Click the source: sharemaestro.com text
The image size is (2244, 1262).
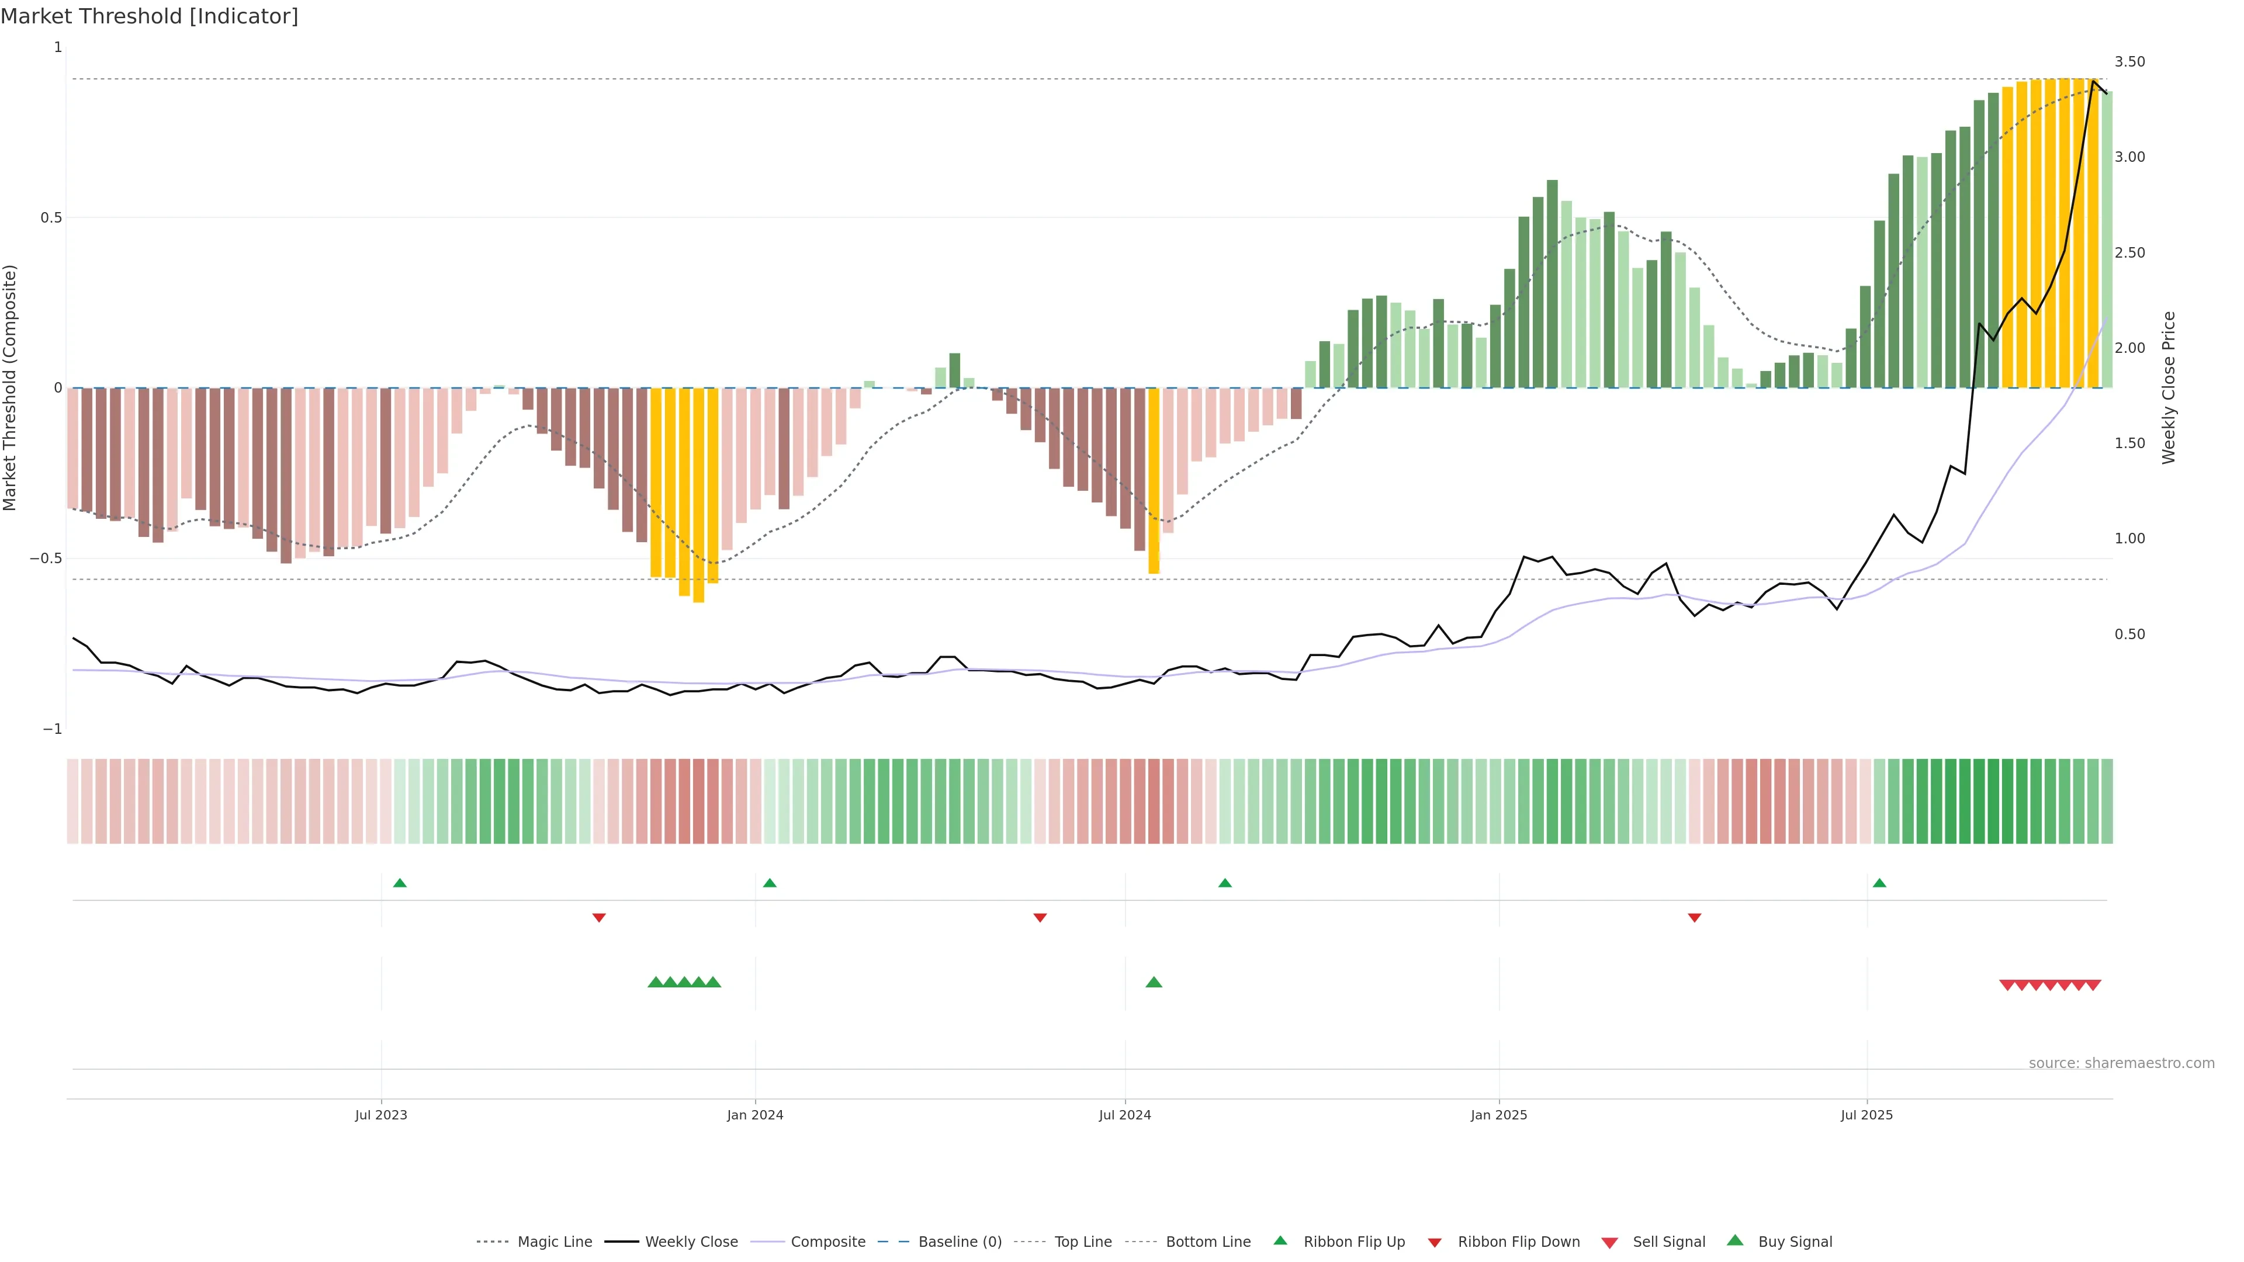point(2121,1063)
